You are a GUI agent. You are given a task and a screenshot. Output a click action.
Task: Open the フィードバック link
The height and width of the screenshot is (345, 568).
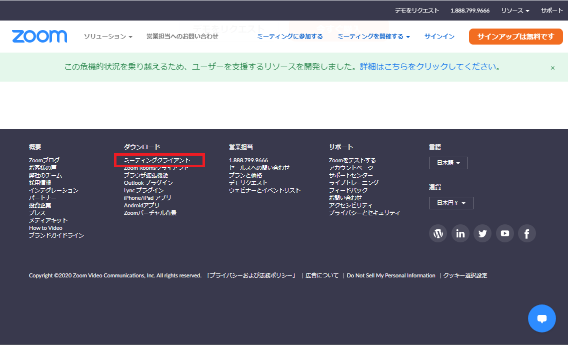[348, 190]
